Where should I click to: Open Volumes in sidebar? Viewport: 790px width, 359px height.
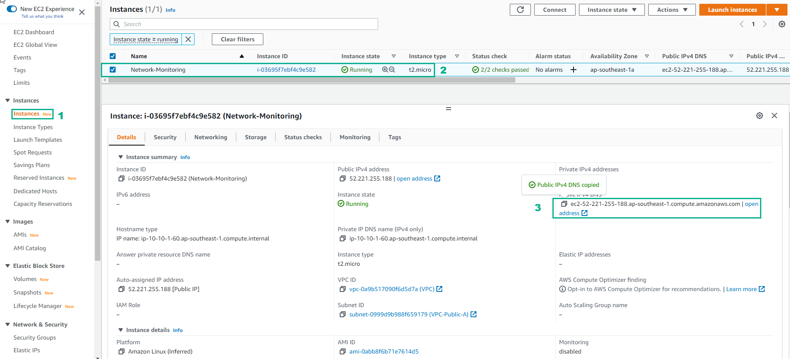coord(25,279)
